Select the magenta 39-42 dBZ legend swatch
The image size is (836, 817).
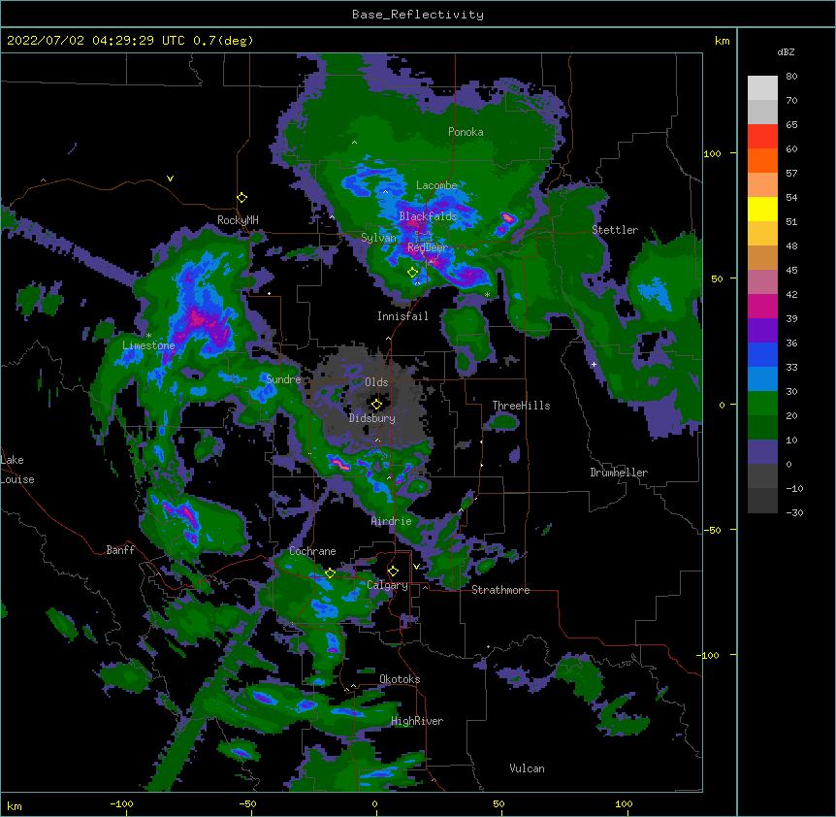(x=762, y=306)
